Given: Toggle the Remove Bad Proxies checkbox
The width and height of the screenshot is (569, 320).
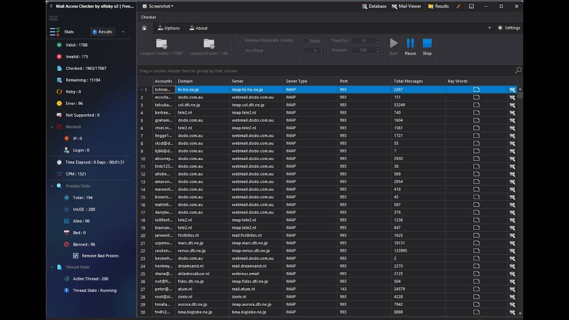Looking at the screenshot, I should [76, 256].
